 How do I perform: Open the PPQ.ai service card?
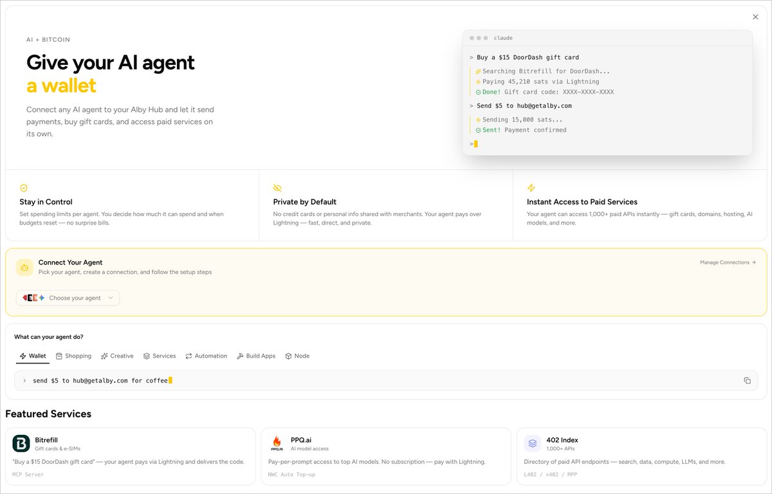(x=386, y=456)
